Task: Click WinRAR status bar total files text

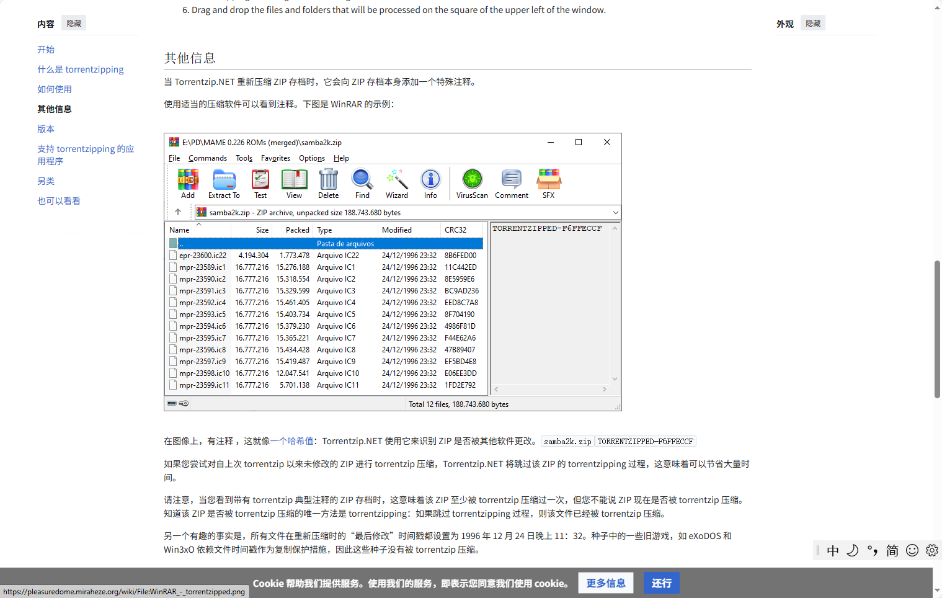Action: (x=458, y=404)
